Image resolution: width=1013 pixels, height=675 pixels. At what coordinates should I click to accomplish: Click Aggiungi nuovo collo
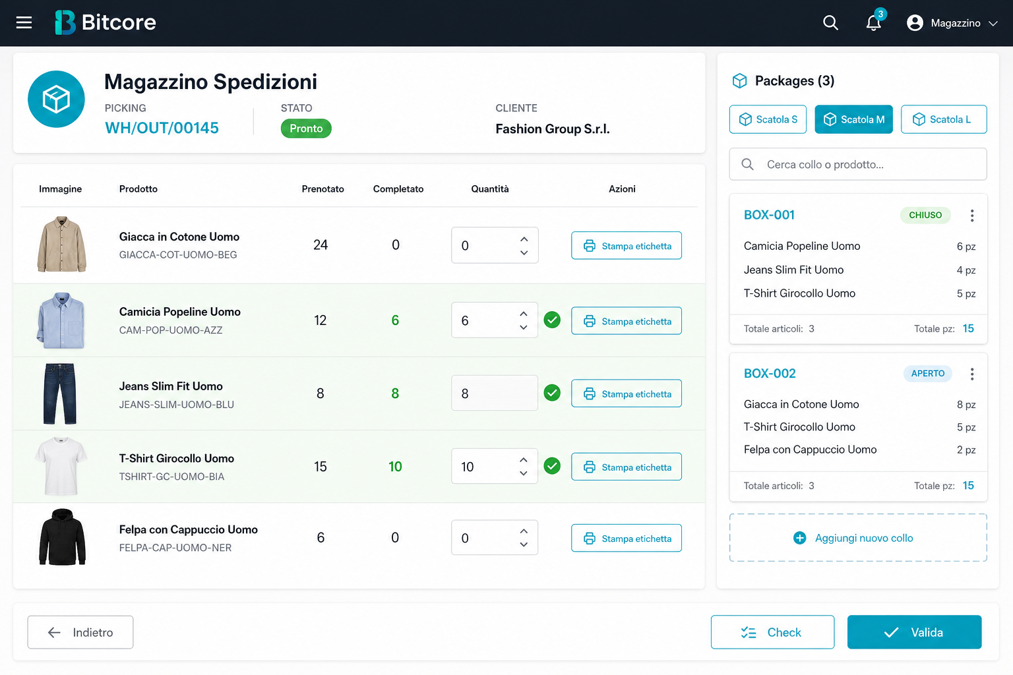pyautogui.click(x=858, y=538)
